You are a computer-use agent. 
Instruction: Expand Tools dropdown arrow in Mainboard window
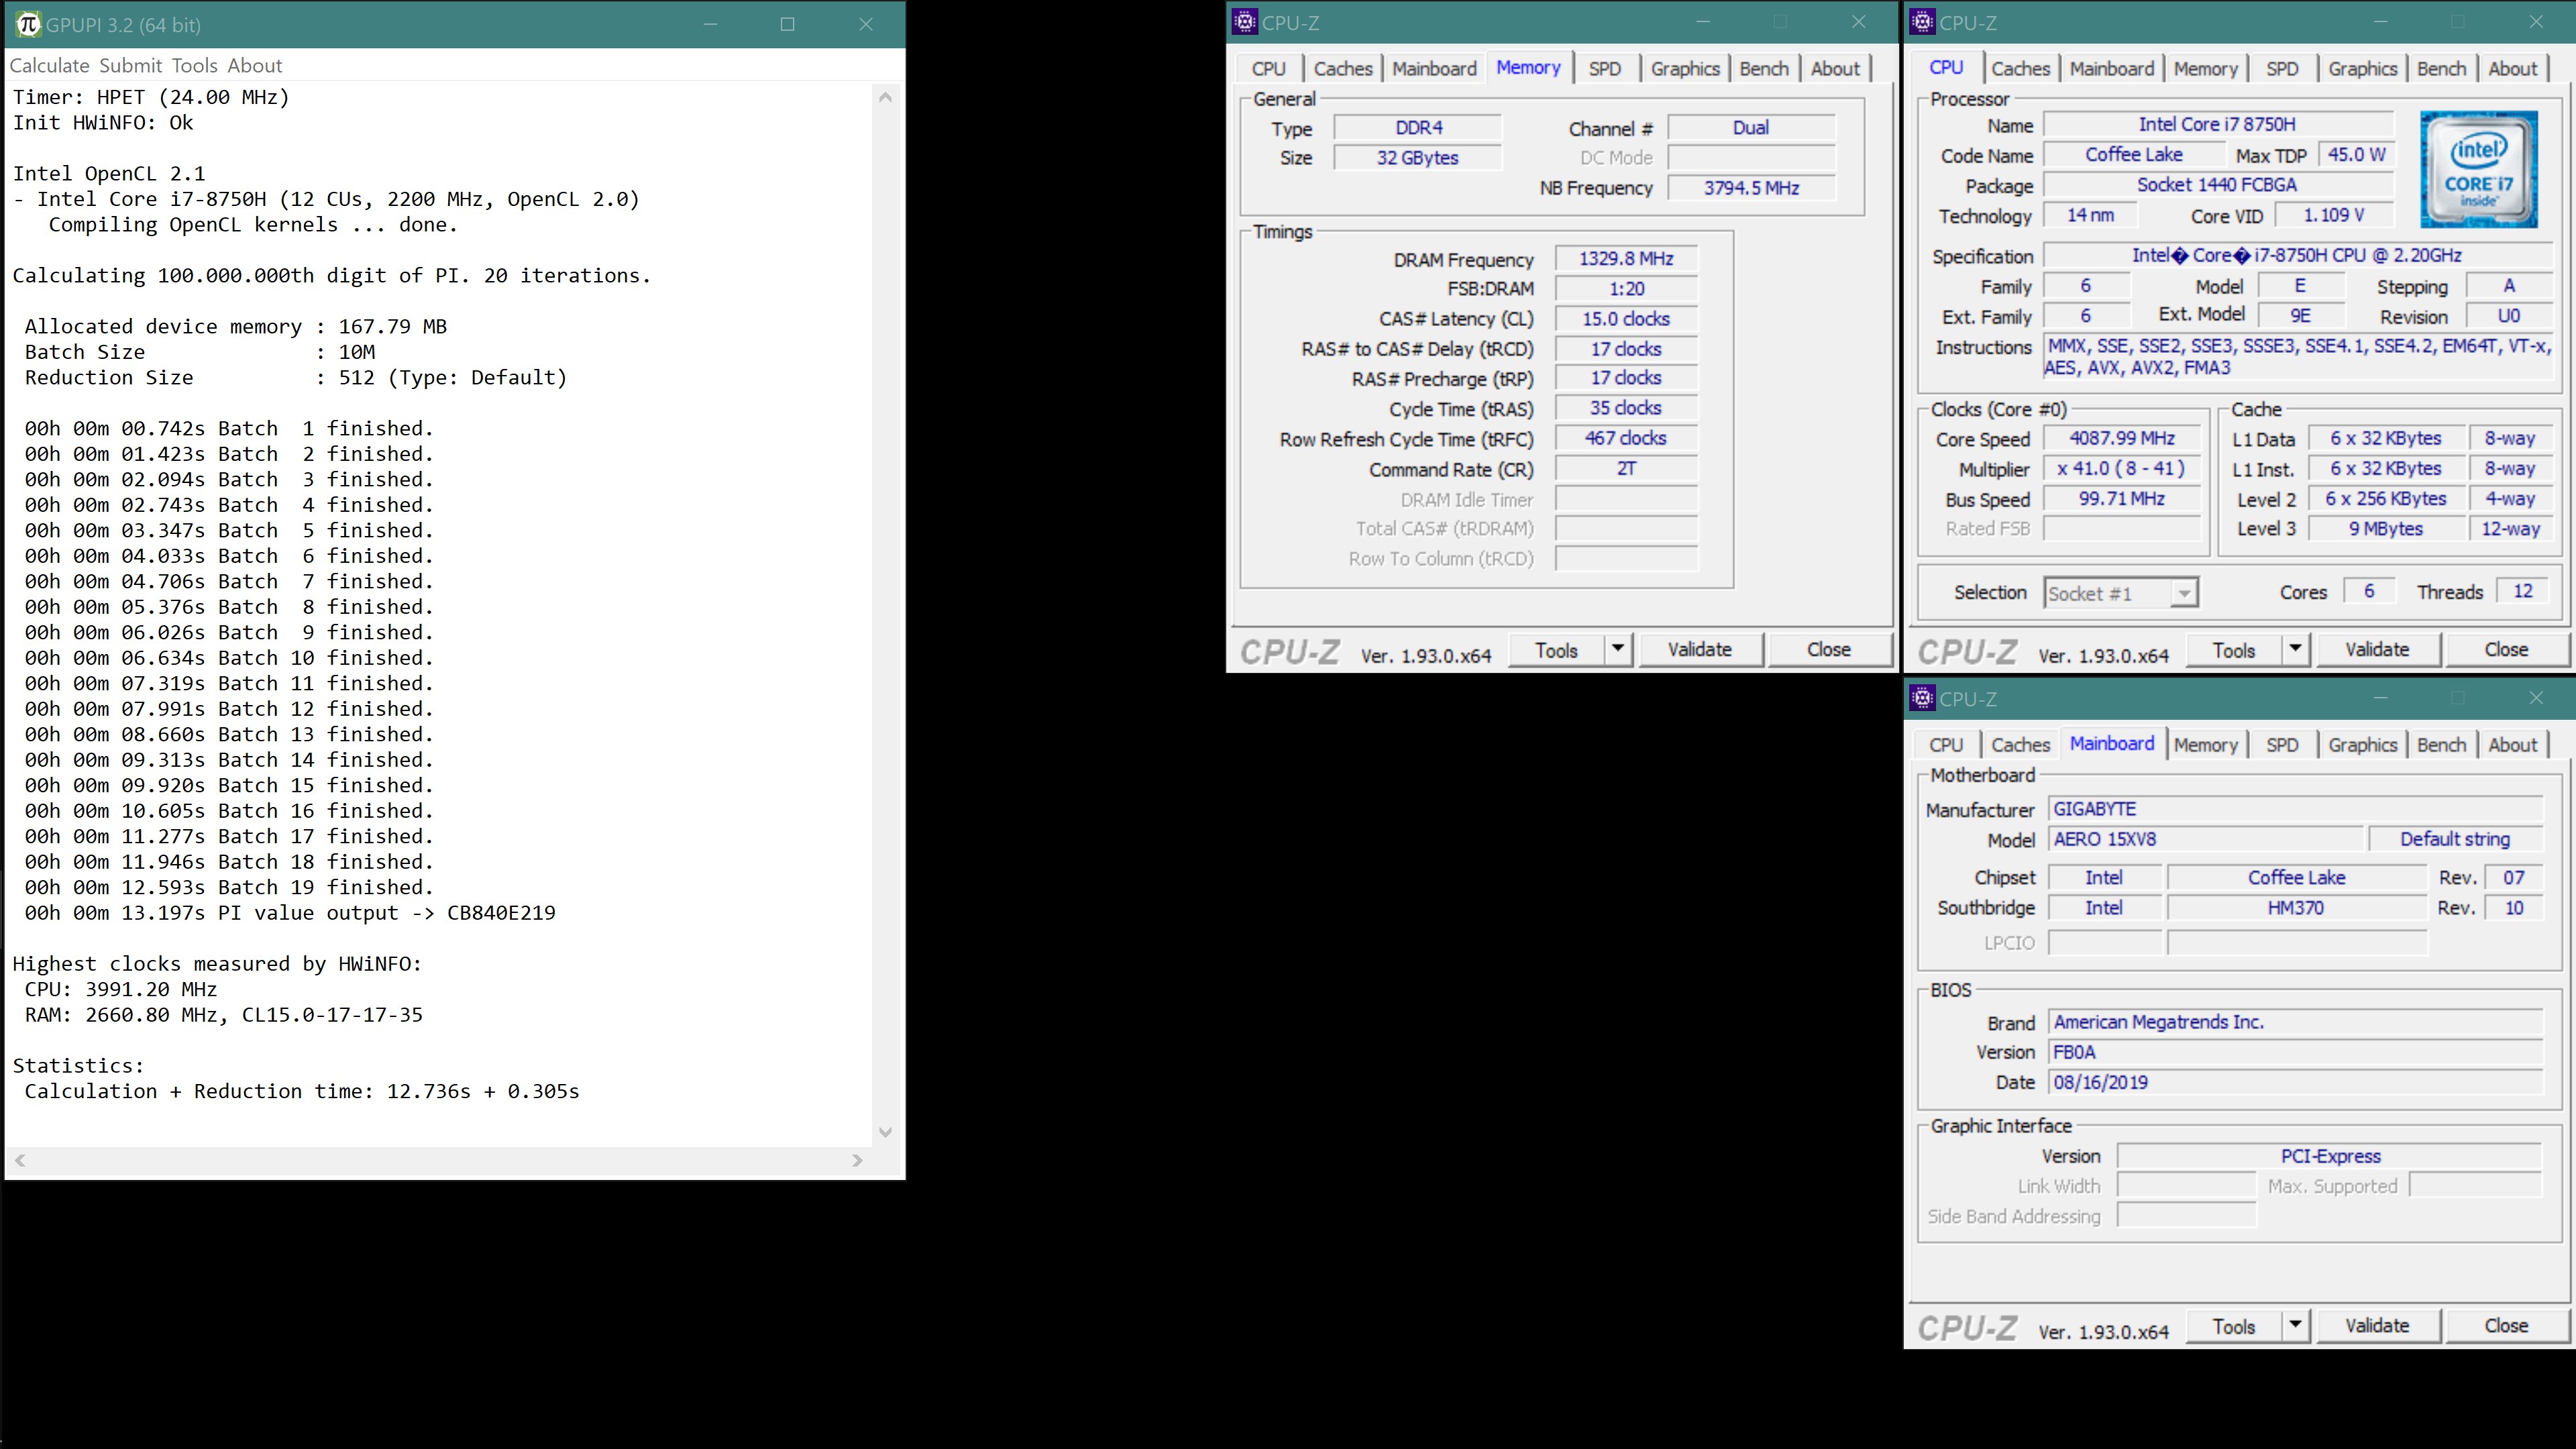coord(2296,1325)
